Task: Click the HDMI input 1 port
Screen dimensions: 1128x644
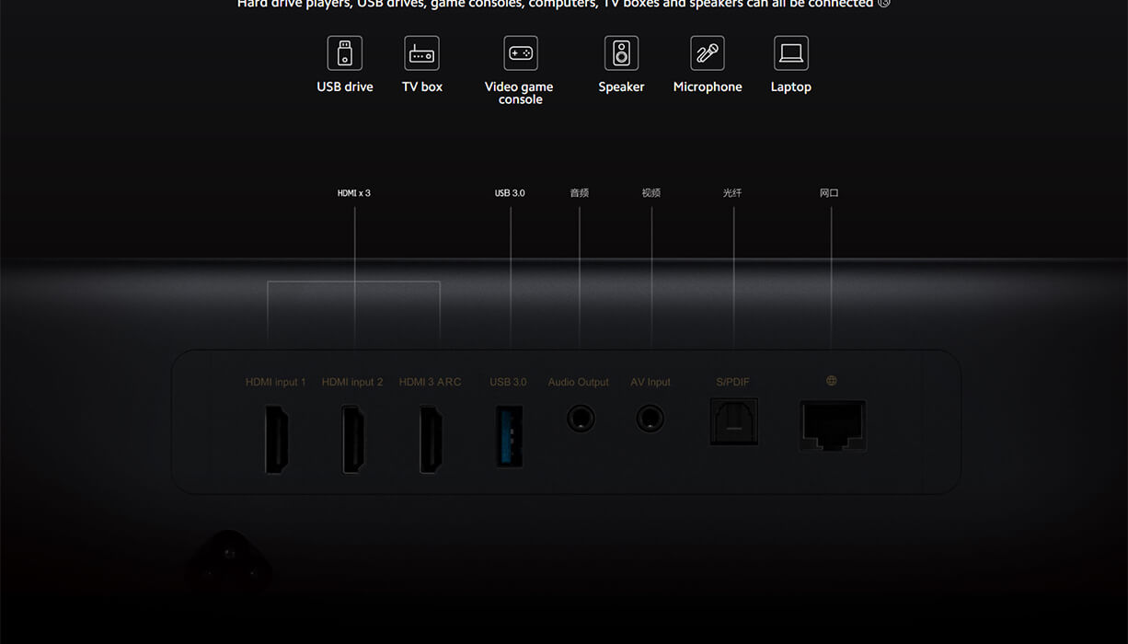Action: coord(277,439)
